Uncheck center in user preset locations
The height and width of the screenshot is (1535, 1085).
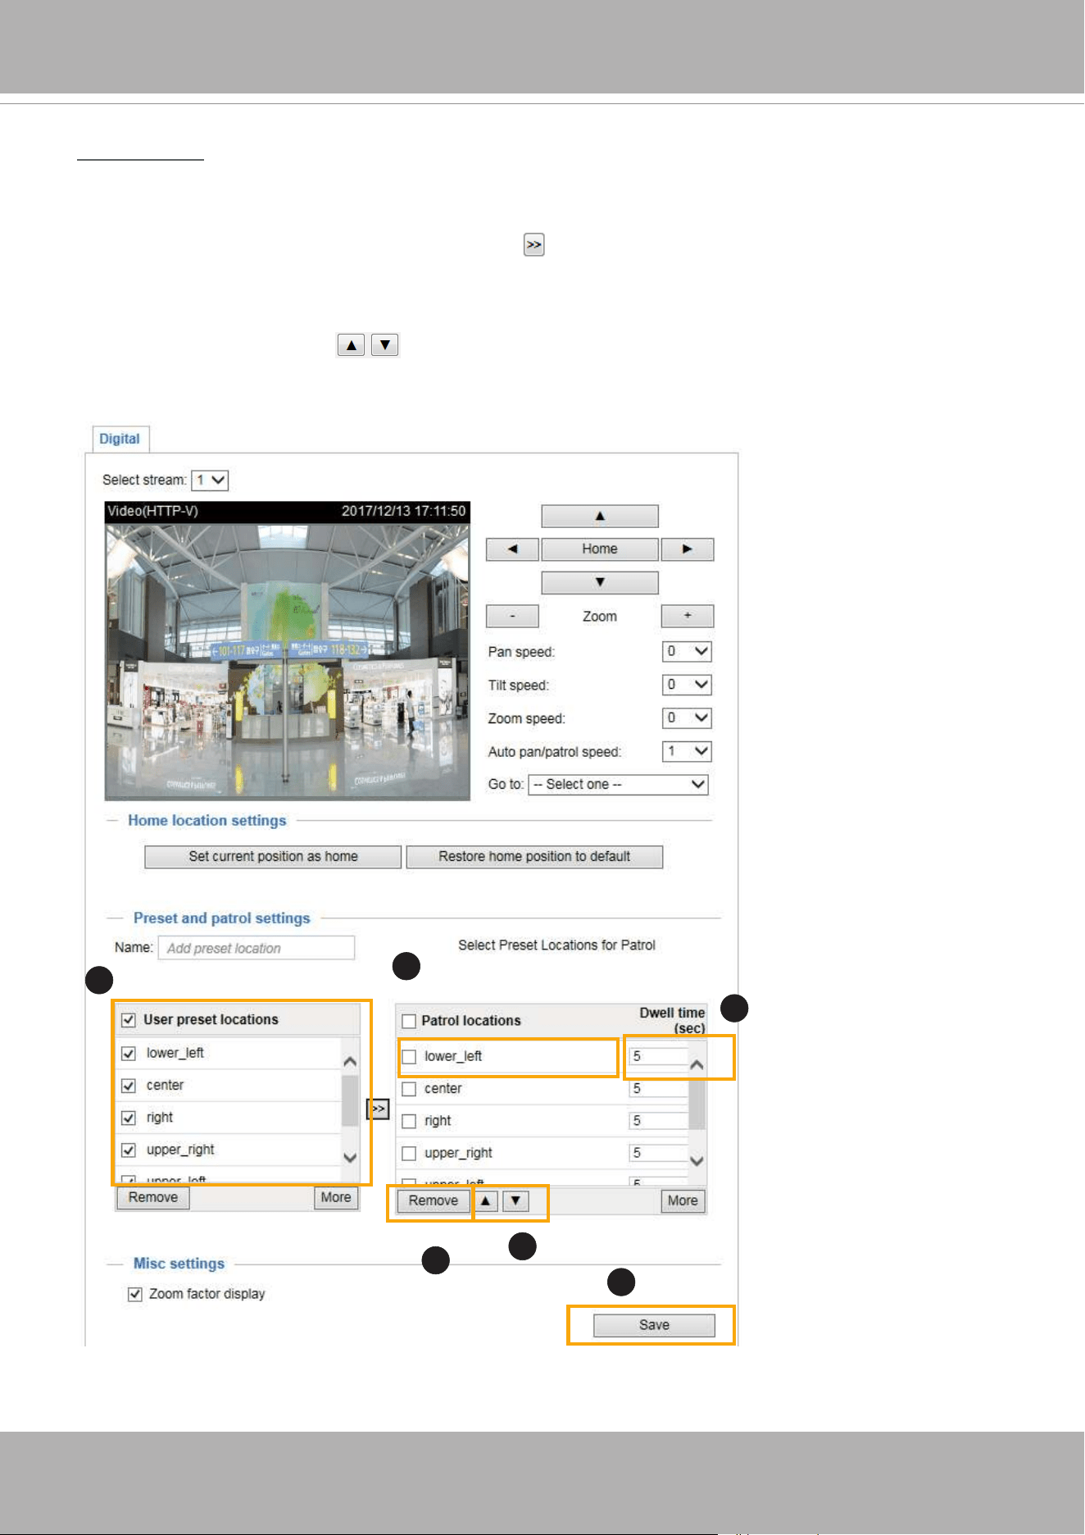pyautogui.click(x=129, y=1086)
